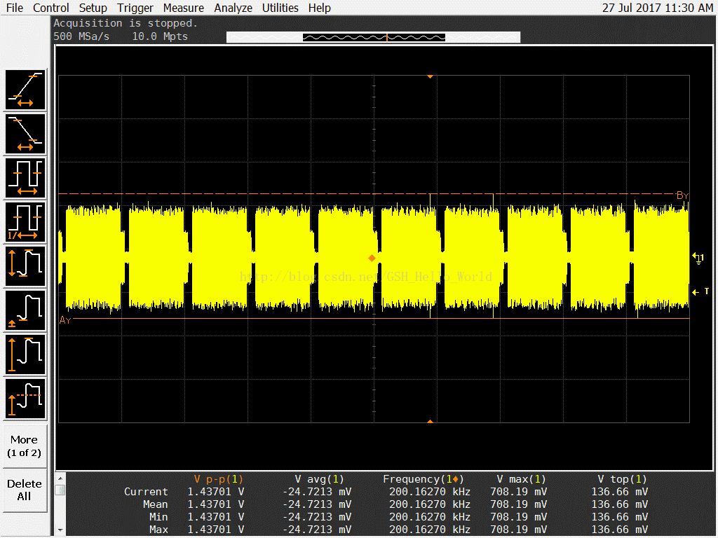Open the Analyze menu
718x538 pixels.
(233, 8)
